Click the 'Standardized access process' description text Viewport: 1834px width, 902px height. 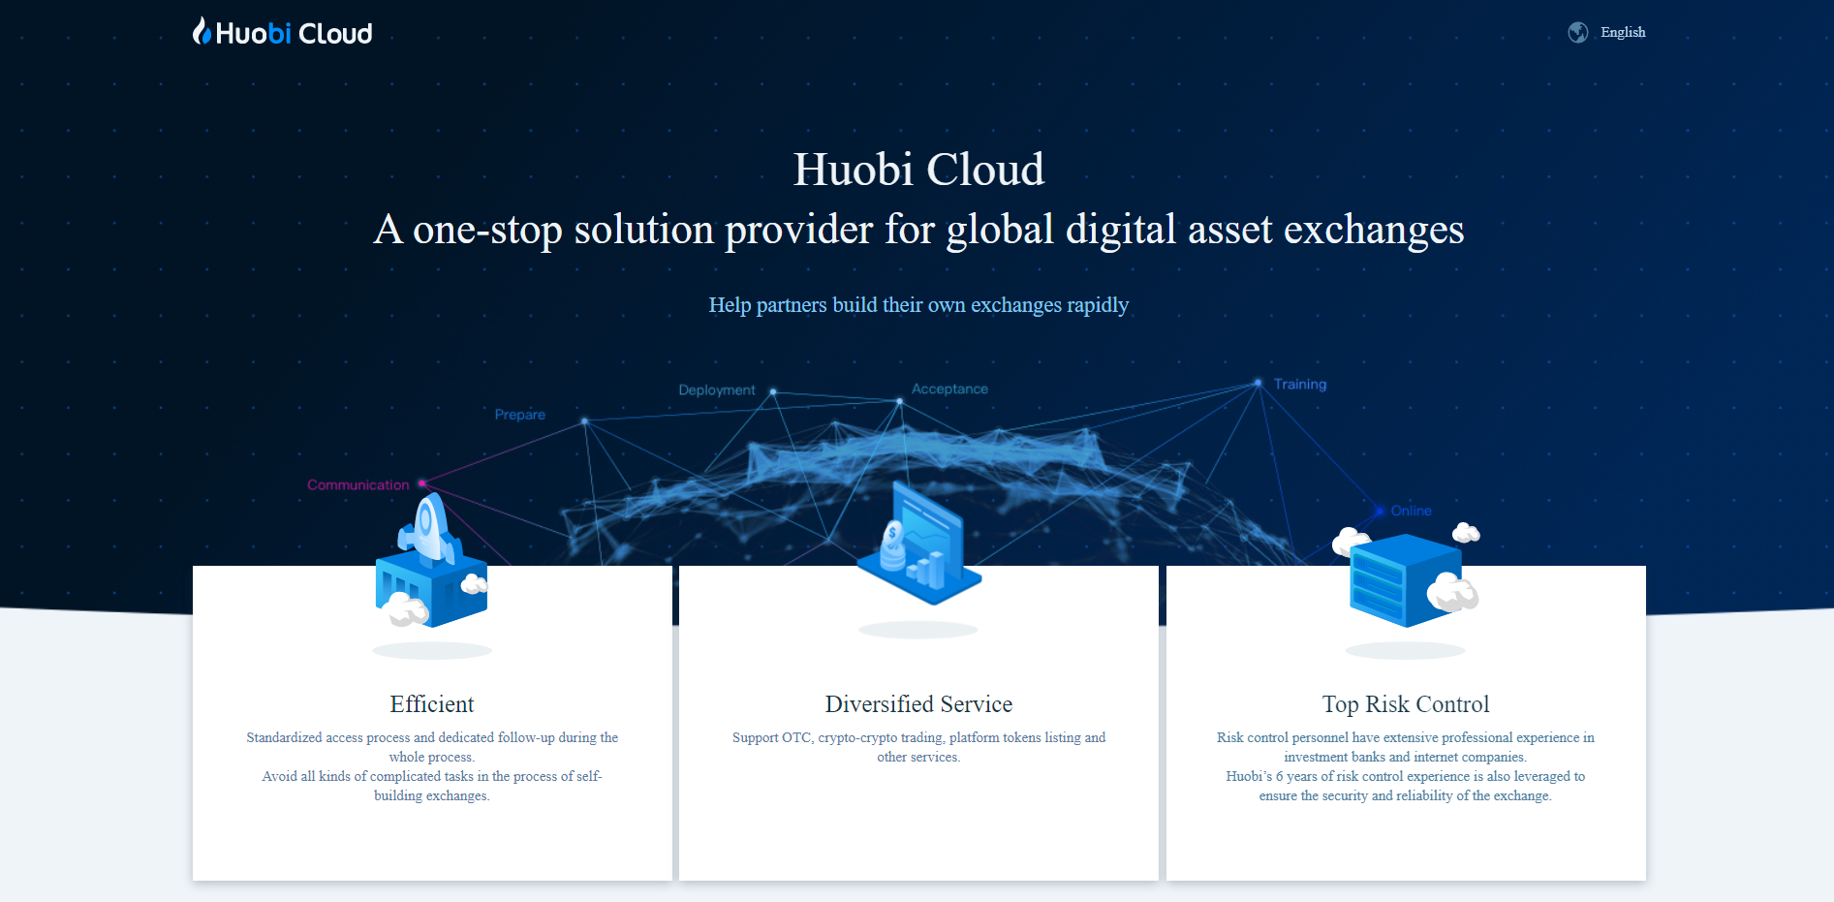click(432, 747)
